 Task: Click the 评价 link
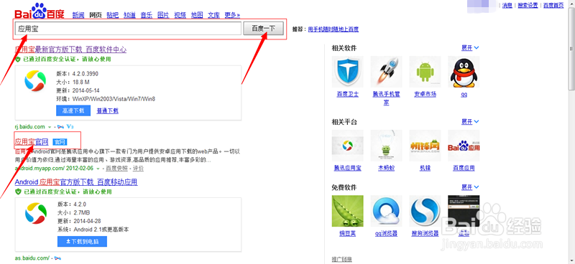[138, 169]
